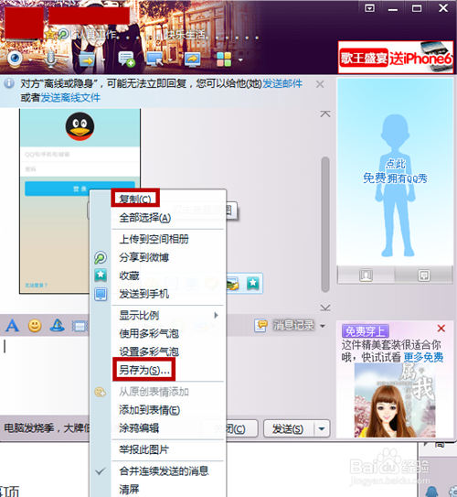This screenshot has height=497, width=457.
Task: Create a discussion group chat icon
Action: click(x=127, y=59)
